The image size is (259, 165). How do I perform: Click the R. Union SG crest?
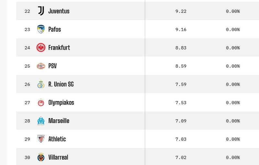[x=41, y=84]
